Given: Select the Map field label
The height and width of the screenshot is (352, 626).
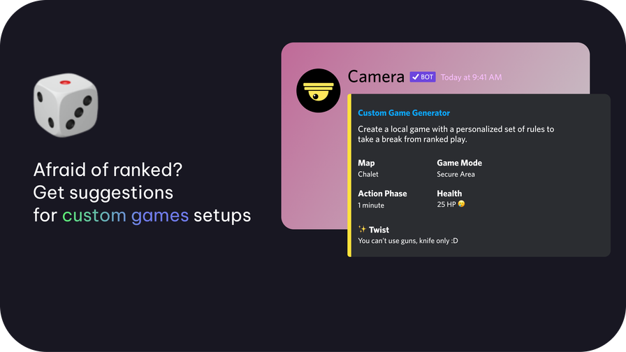Looking at the screenshot, I should (x=366, y=163).
